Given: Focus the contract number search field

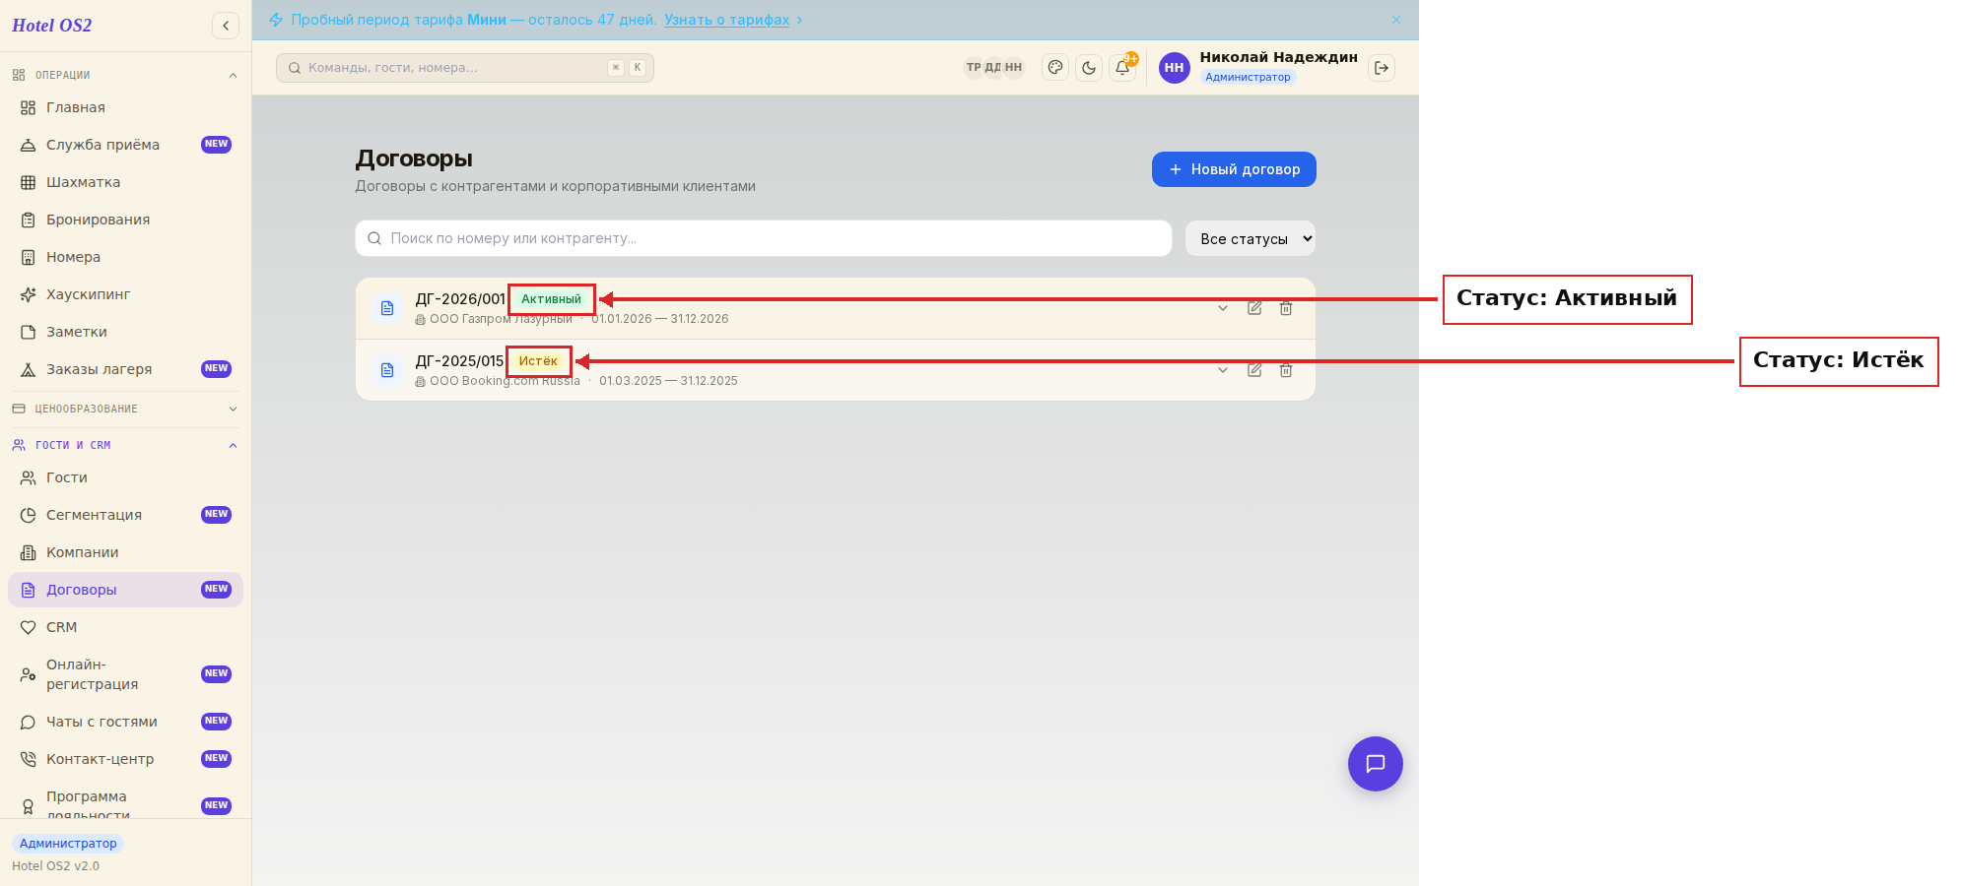Looking at the screenshot, I should tap(764, 238).
